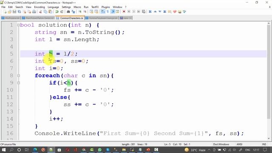Screen dimensions: 272x153
Task: Click the INS indicator in status bar
Action: point(264,144)
